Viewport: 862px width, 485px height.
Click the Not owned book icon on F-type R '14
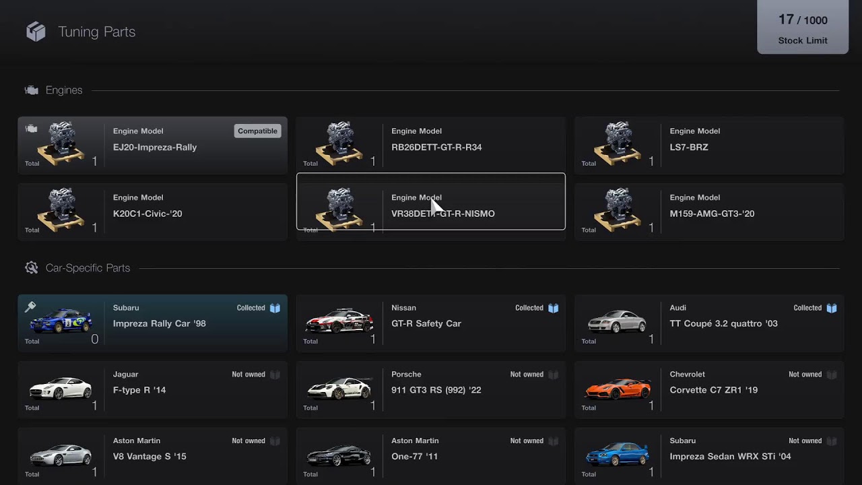[275, 375]
